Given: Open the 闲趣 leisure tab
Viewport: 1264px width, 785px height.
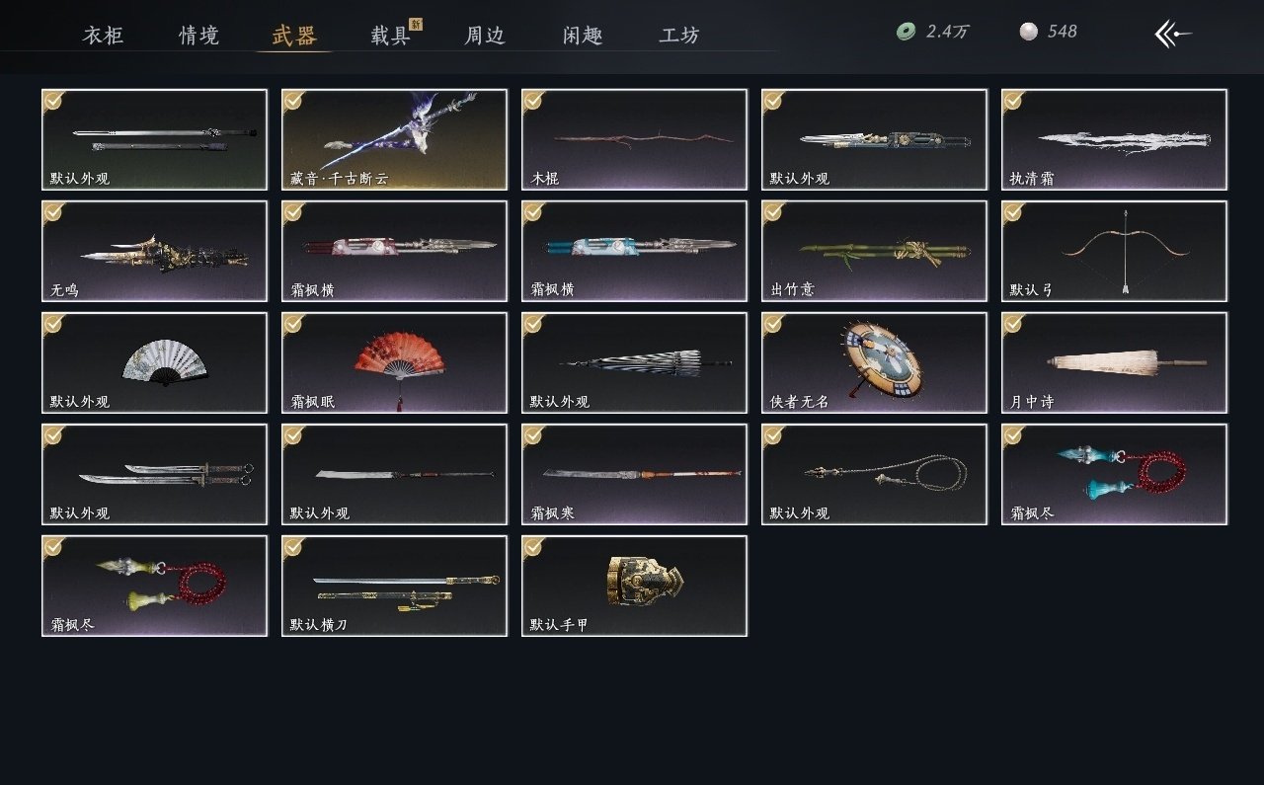Looking at the screenshot, I should point(583,36).
